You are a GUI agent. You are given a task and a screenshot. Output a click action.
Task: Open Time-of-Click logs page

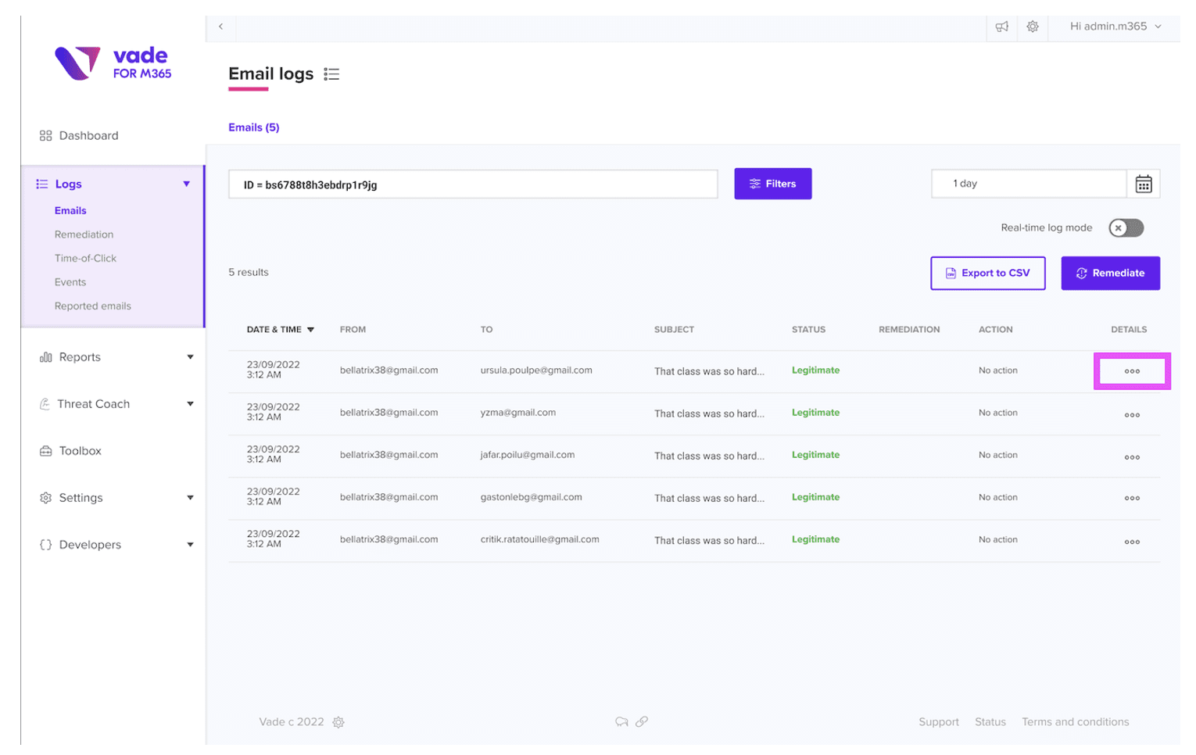(x=85, y=258)
